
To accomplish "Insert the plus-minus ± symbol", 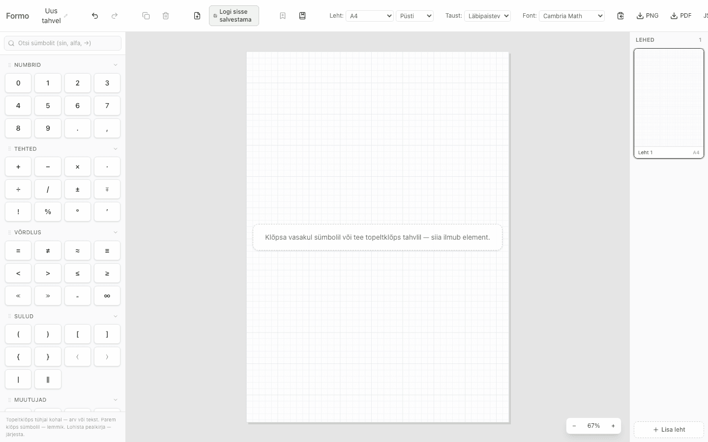I will click(78, 189).
